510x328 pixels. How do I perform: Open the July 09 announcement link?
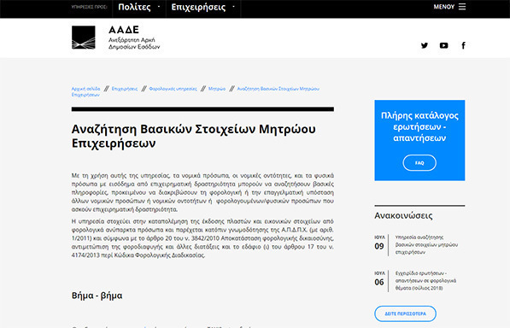coord(426,245)
